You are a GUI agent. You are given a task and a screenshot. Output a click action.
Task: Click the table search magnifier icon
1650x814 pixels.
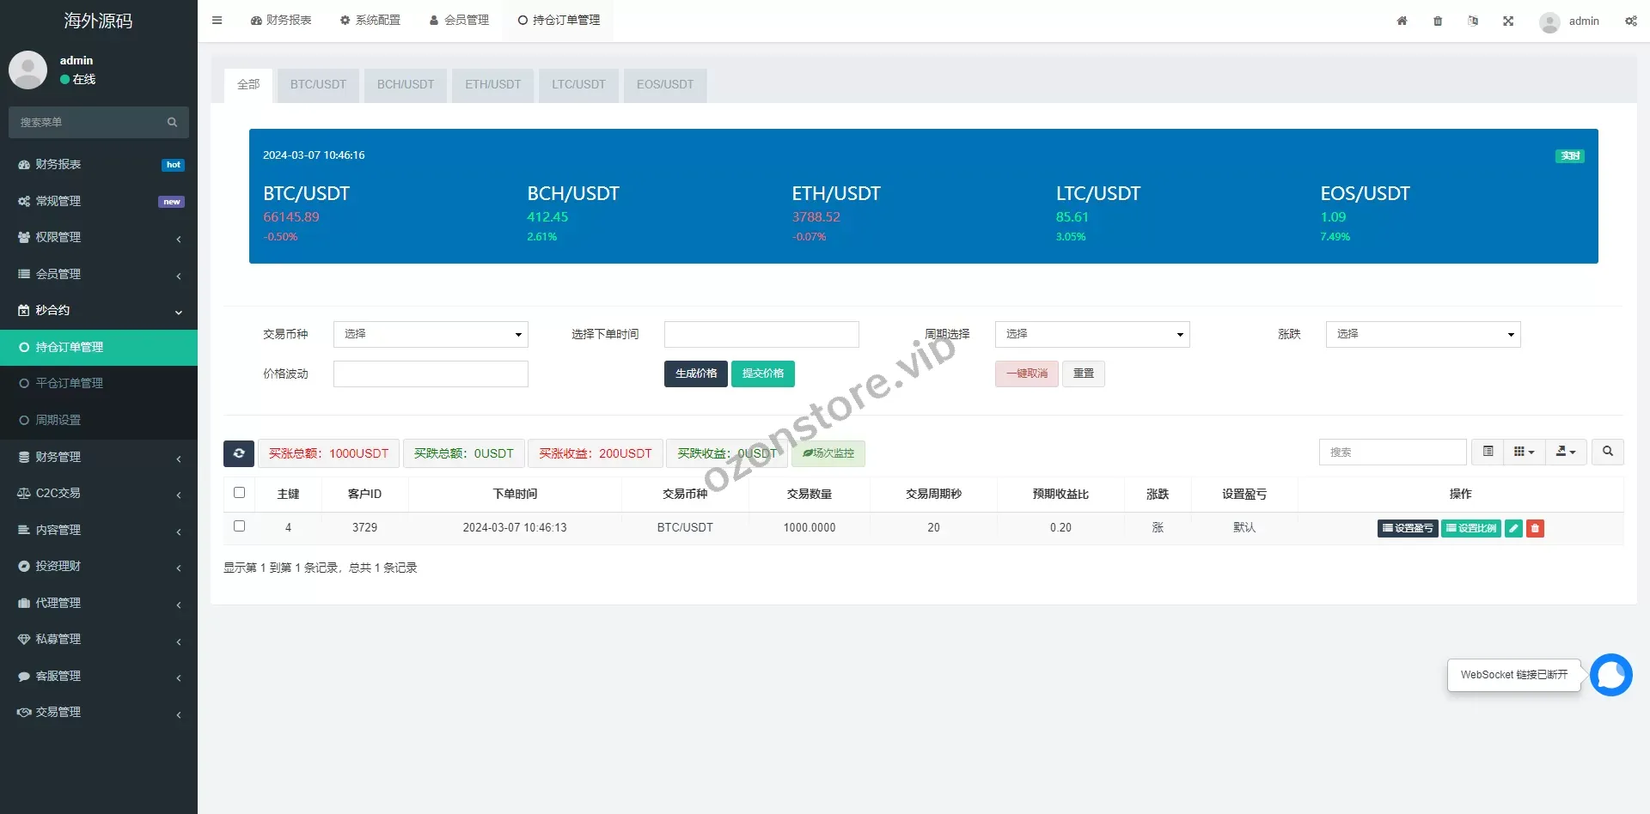pyautogui.click(x=1607, y=452)
